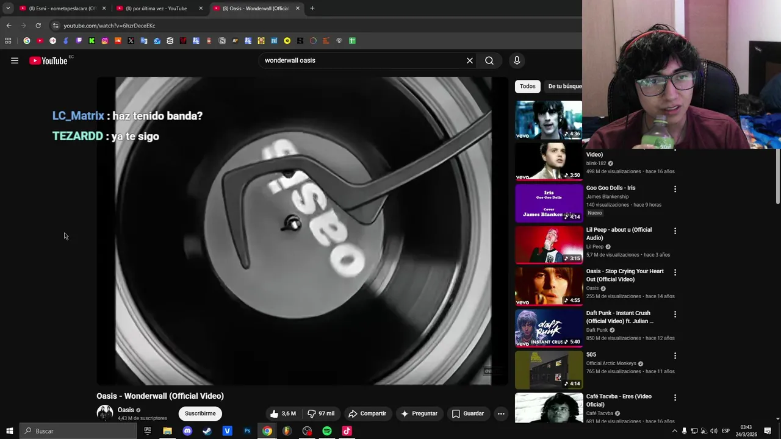The height and width of the screenshot is (439, 781).
Task: Close the 'por última vez' browser tab
Action: click(x=201, y=9)
